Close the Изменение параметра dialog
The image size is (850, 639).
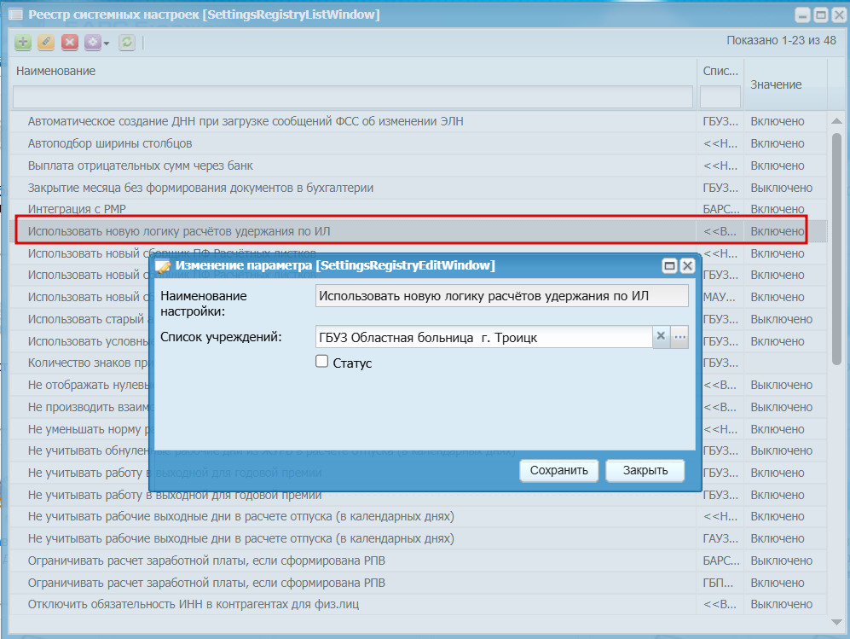tap(687, 266)
